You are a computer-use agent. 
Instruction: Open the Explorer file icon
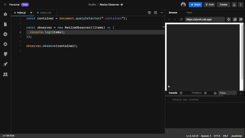pyautogui.click(x=5, y=24)
